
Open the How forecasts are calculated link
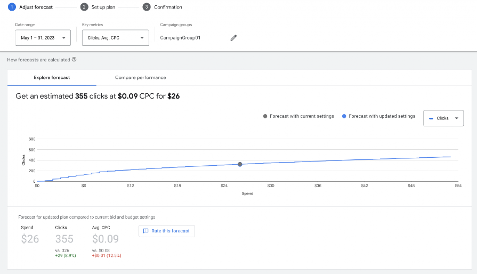coord(38,60)
